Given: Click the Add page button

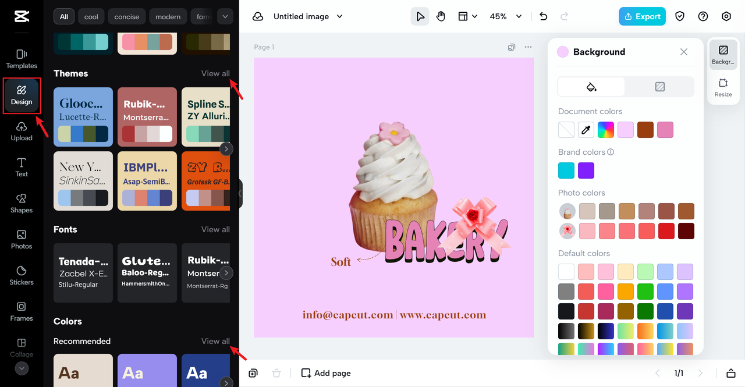Looking at the screenshot, I should (x=326, y=373).
